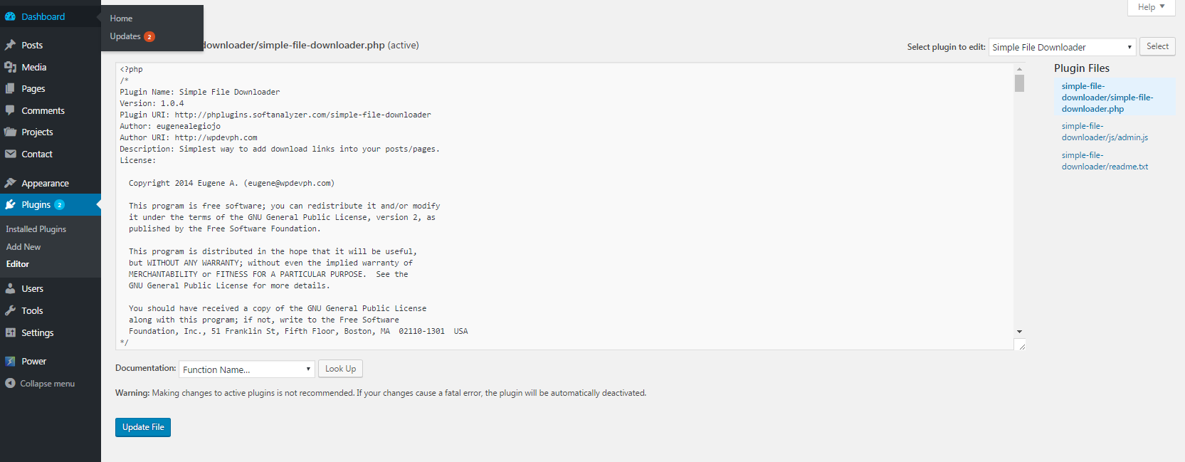Open the Appearance paintbrush icon
The width and height of the screenshot is (1185, 462).
11,182
